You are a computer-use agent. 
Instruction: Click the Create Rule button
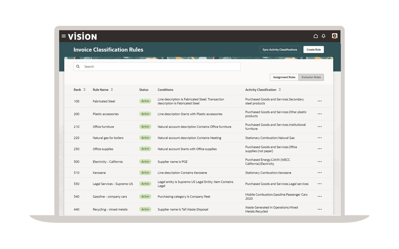[313, 49]
